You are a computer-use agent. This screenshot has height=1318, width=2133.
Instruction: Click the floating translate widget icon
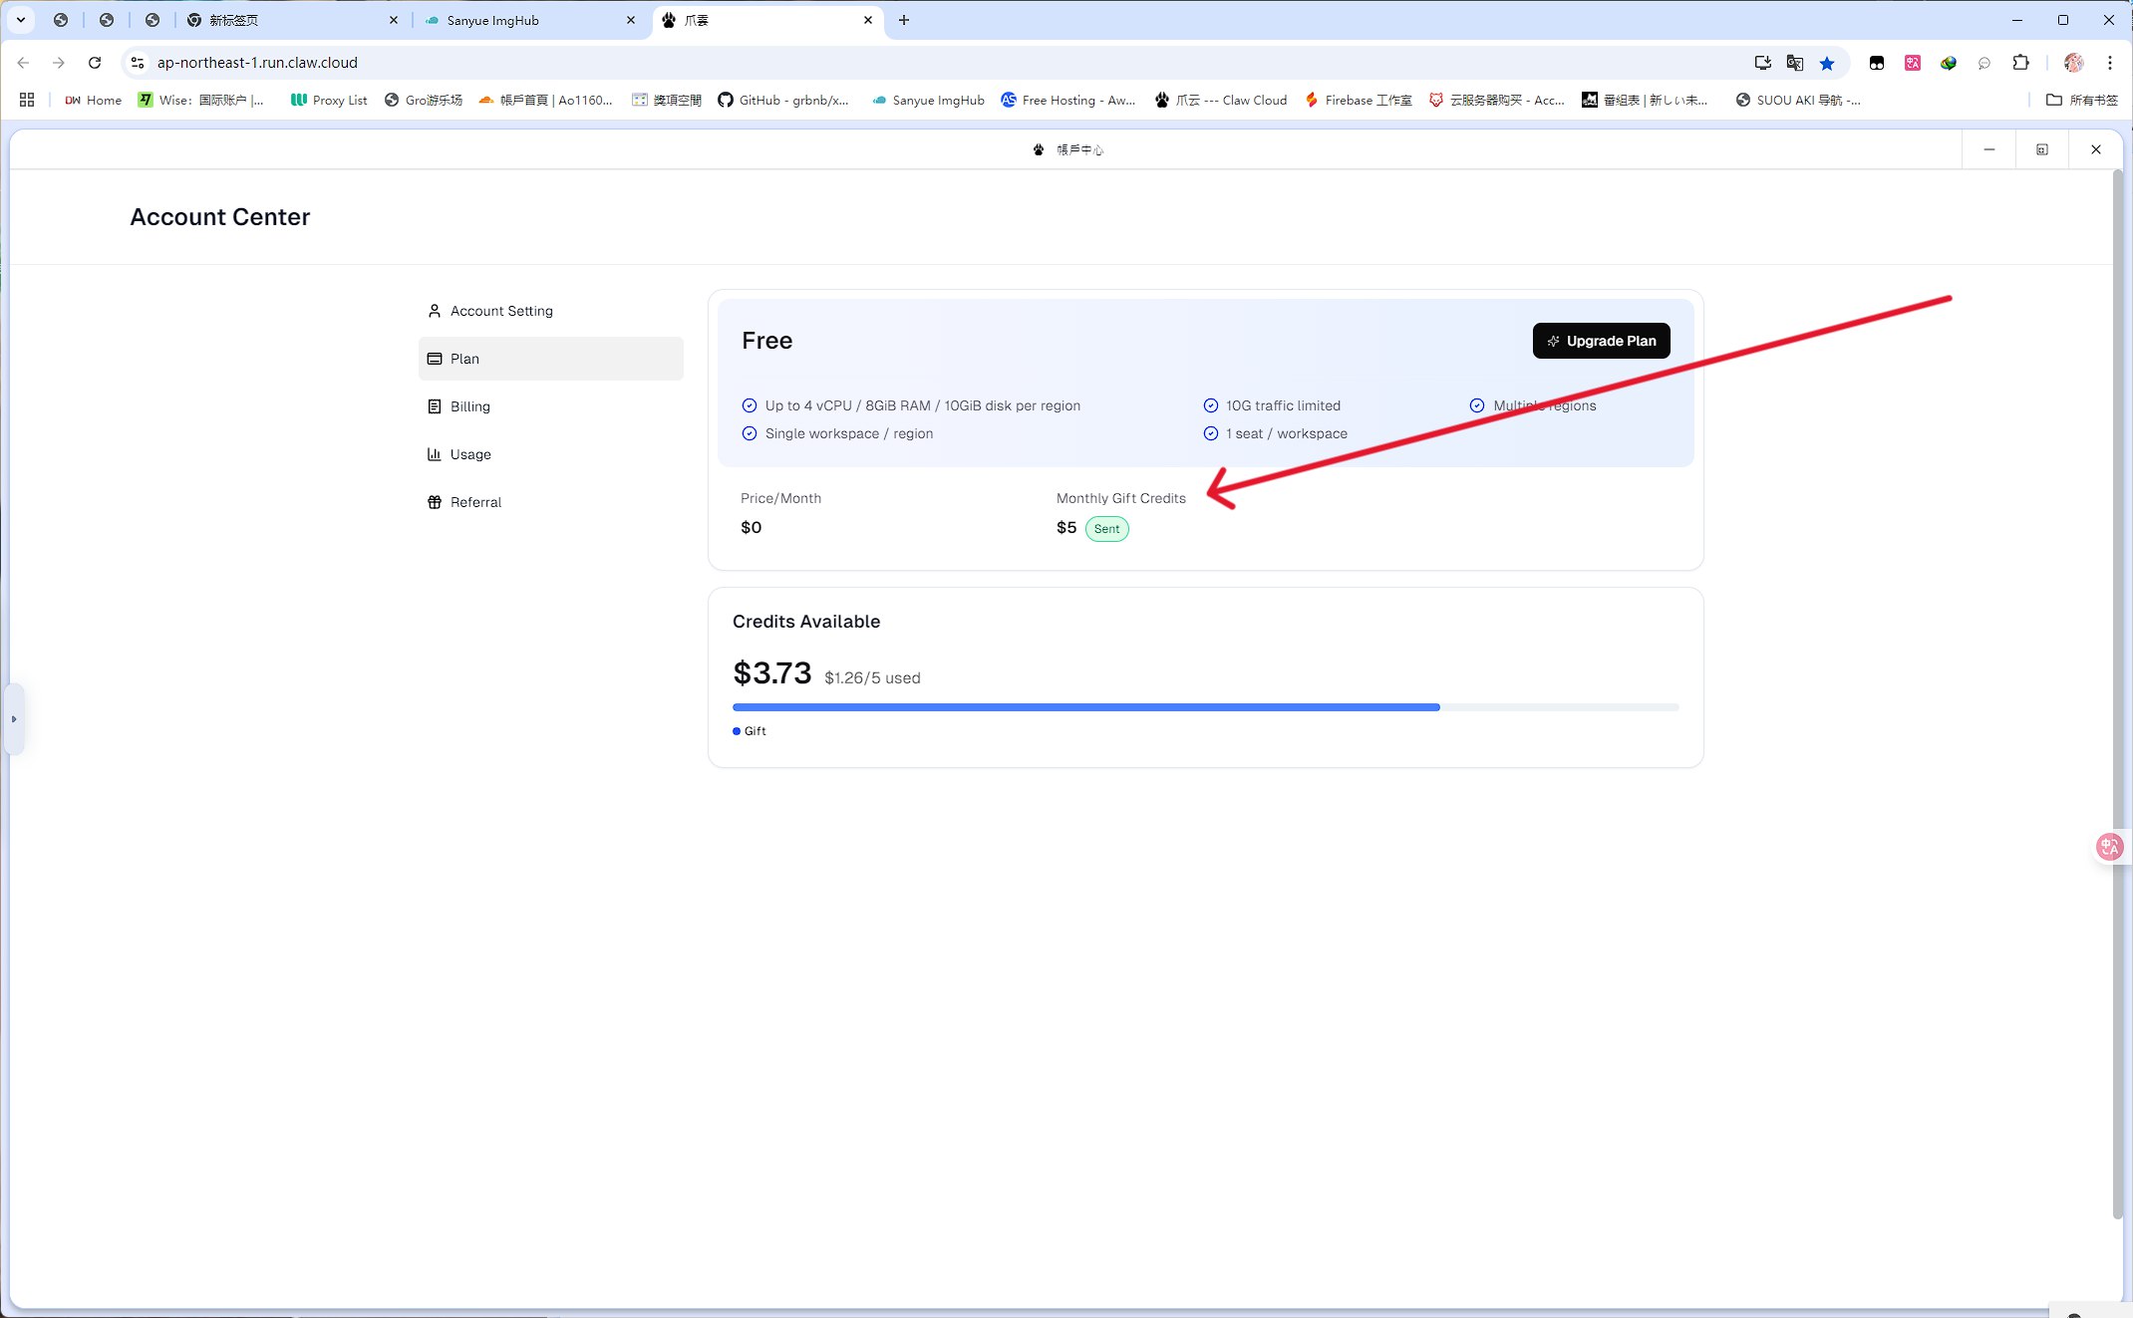point(2109,847)
